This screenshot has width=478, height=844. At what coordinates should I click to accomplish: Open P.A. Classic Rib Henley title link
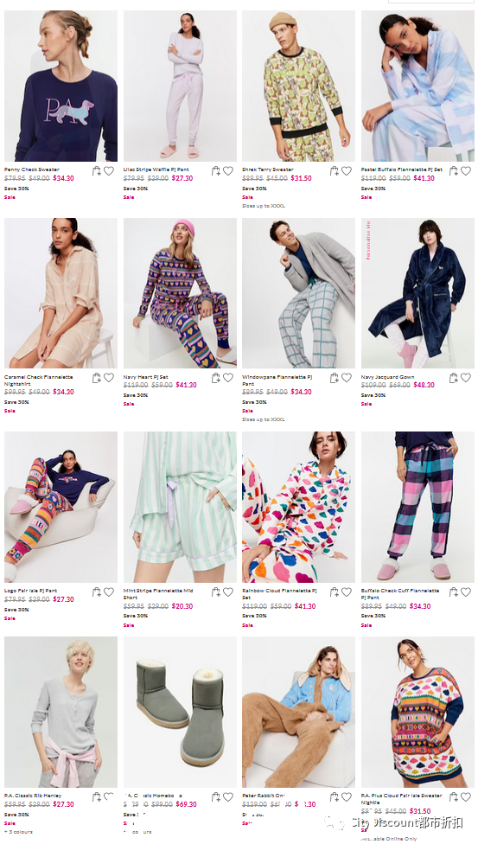pyautogui.click(x=33, y=796)
